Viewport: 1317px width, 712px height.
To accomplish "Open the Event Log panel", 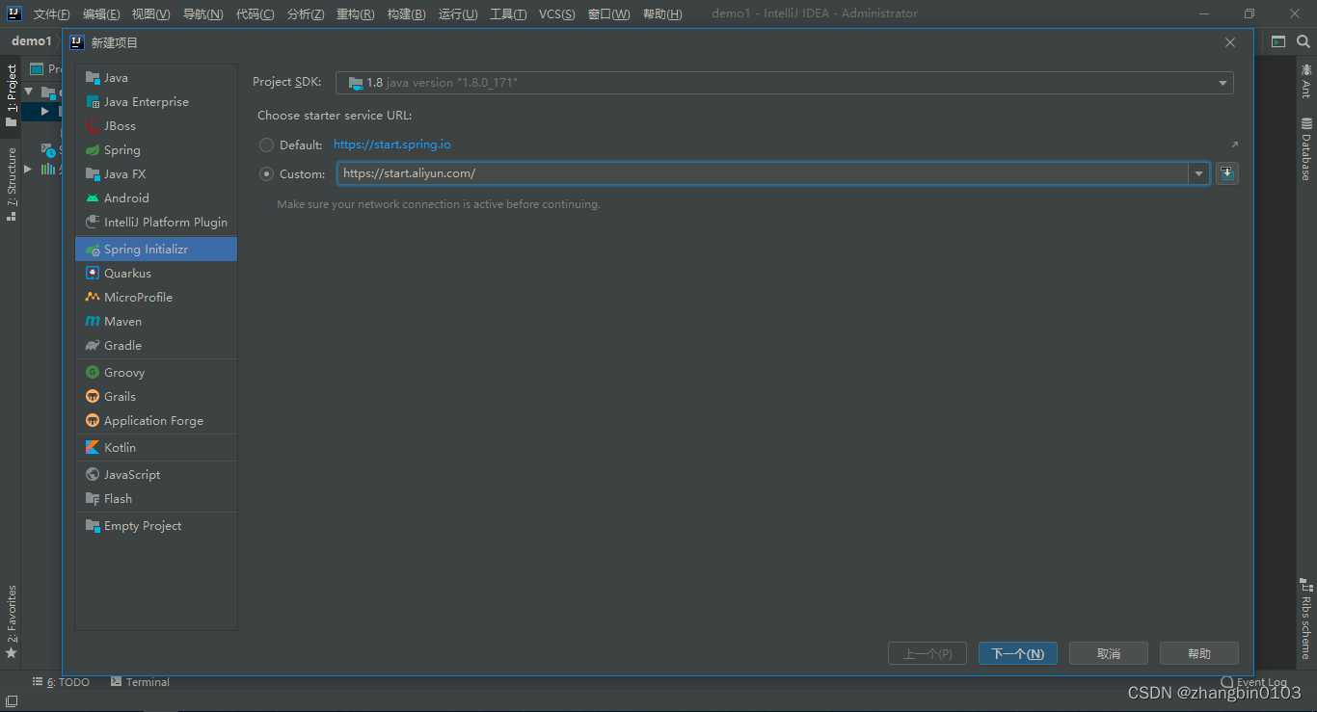I will pyautogui.click(x=1254, y=682).
